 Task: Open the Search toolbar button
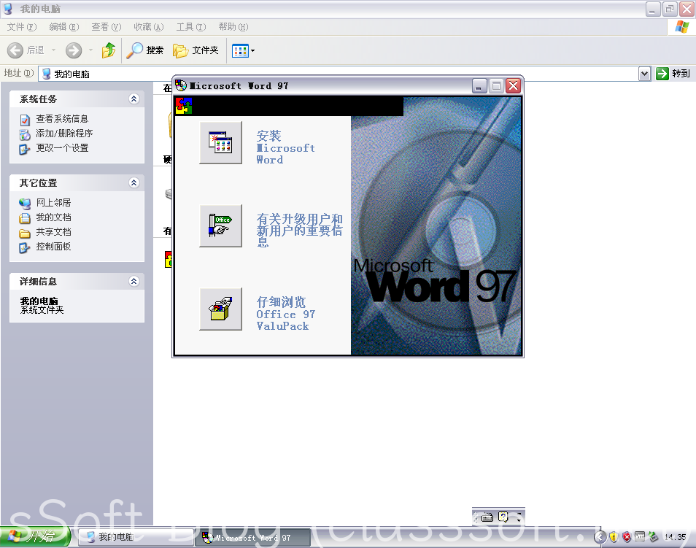coord(145,50)
